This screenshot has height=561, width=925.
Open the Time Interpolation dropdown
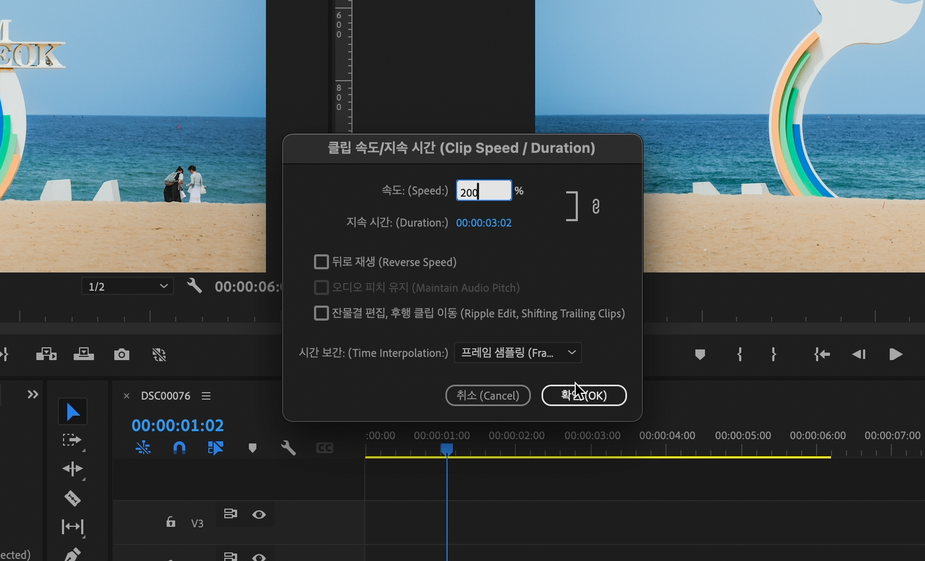(x=518, y=353)
